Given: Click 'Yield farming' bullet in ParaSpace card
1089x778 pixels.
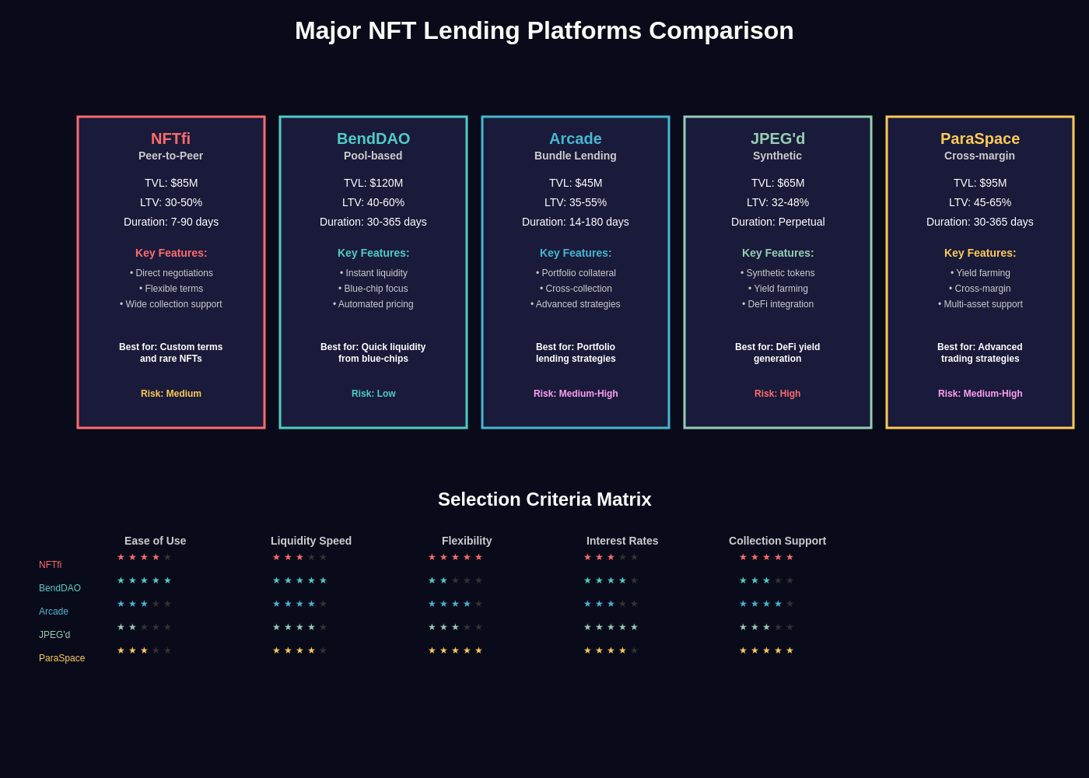Looking at the screenshot, I should 980,273.
